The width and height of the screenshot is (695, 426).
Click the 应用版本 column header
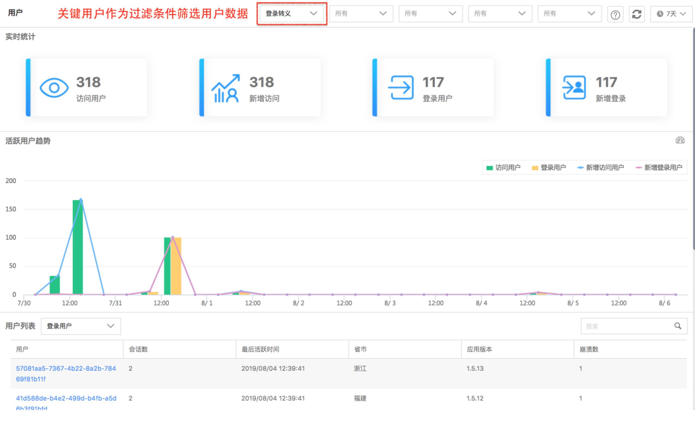[x=517, y=349]
